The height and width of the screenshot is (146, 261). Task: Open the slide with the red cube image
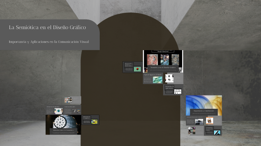pyautogui.click(x=133, y=67)
